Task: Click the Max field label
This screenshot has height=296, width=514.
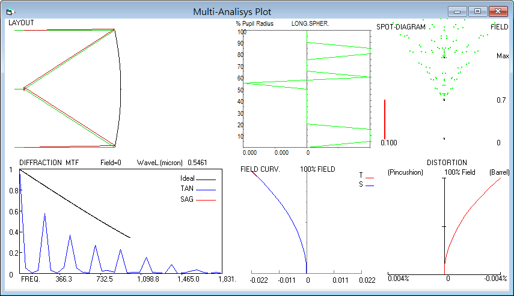Action: (503, 56)
